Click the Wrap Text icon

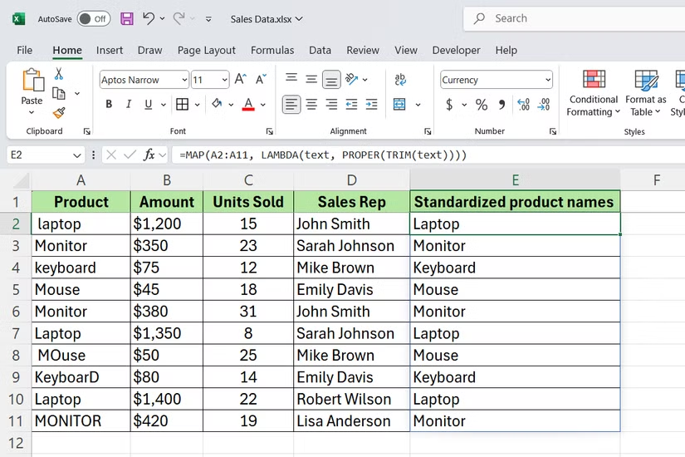click(x=400, y=80)
